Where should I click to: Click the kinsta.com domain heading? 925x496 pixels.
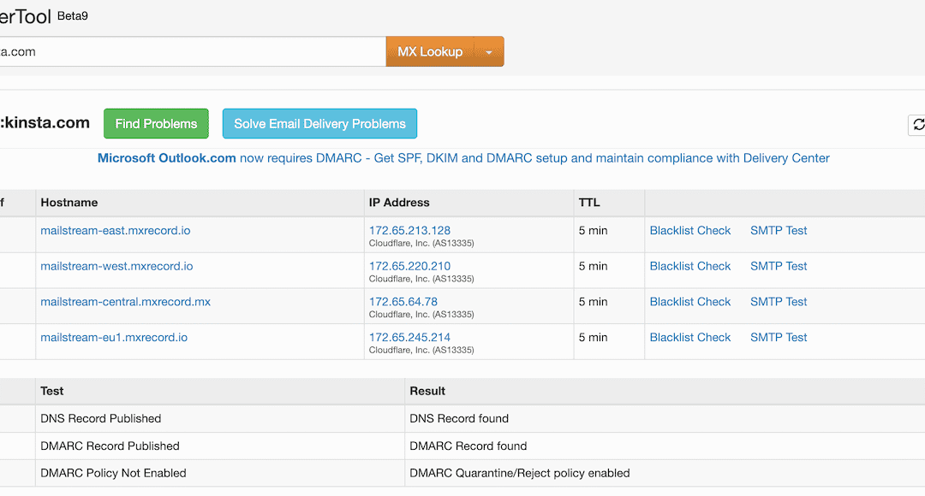tap(45, 122)
